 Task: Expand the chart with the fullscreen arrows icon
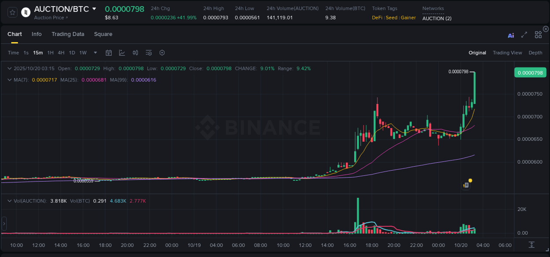click(524, 36)
